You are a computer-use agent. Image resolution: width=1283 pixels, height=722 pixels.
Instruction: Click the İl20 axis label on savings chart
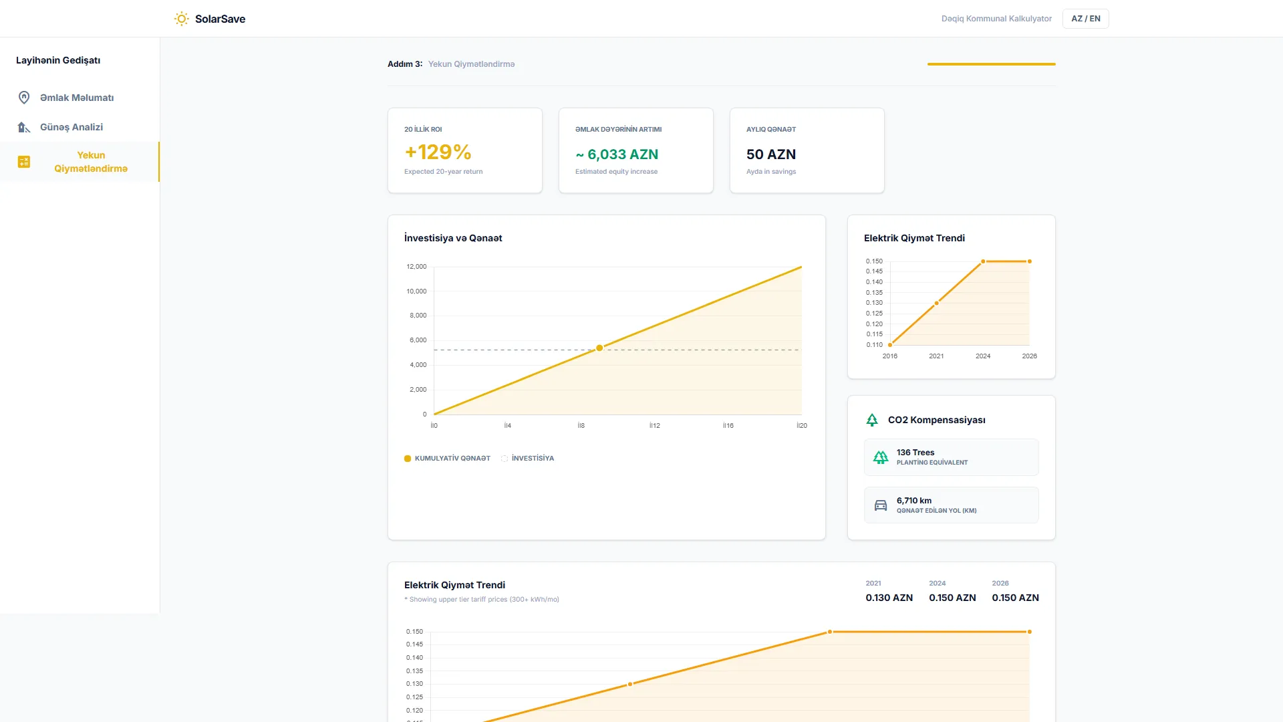pos(802,426)
